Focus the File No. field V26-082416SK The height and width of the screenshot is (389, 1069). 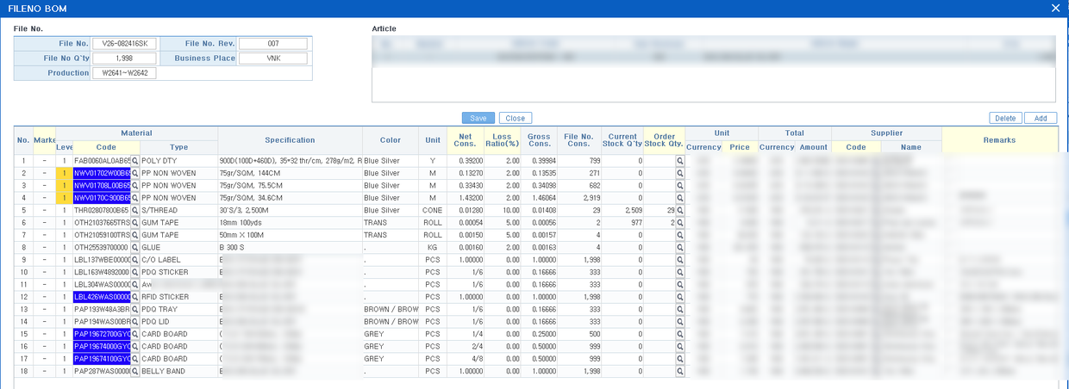click(124, 44)
